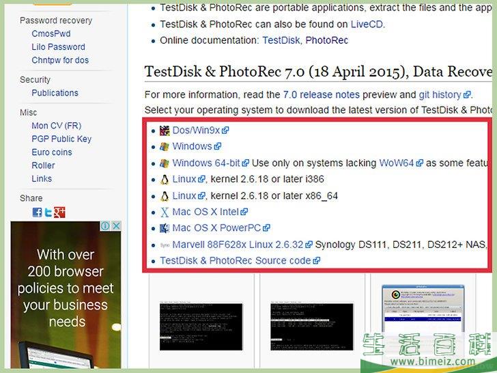This screenshot has width=497, height=373.
Task: Open PGP Public Key link
Action: [x=61, y=139]
